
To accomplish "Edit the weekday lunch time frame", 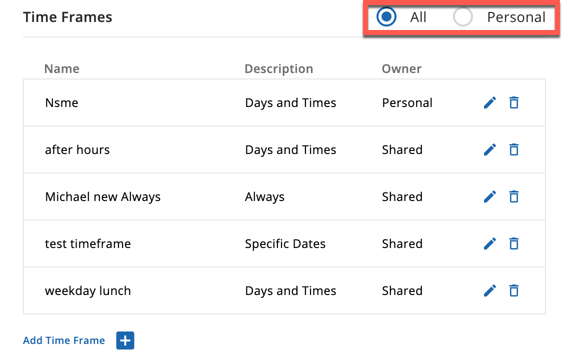I will (489, 290).
